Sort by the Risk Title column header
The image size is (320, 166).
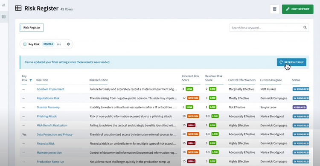pyautogui.click(x=42, y=80)
